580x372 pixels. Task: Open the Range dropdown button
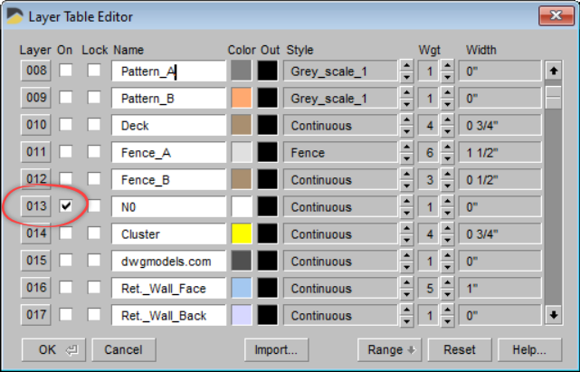391,349
